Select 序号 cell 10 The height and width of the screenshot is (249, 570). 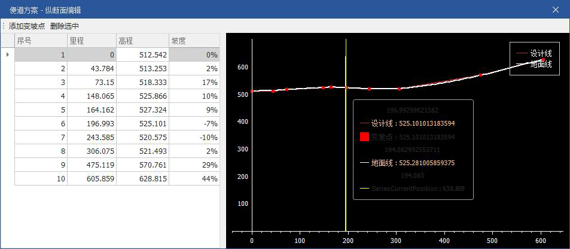point(41,179)
